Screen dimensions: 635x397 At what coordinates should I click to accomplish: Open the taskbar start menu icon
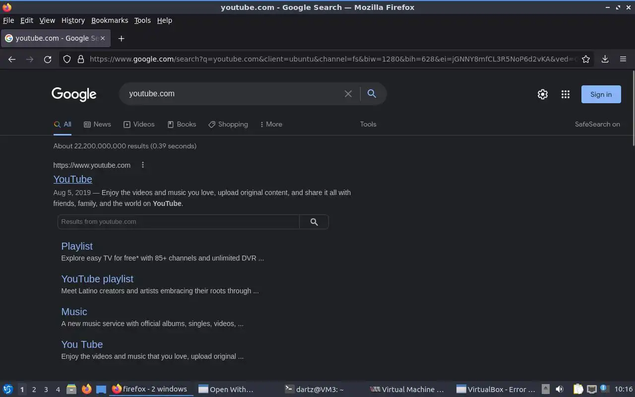point(7,389)
